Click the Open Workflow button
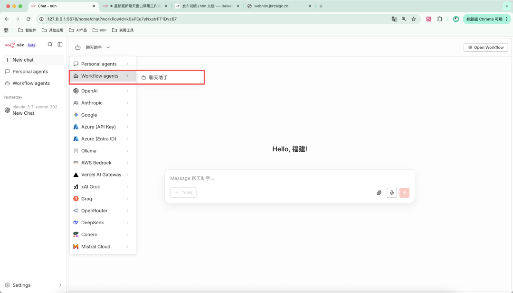This screenshot has width=513, height=293. click(485, 47)
